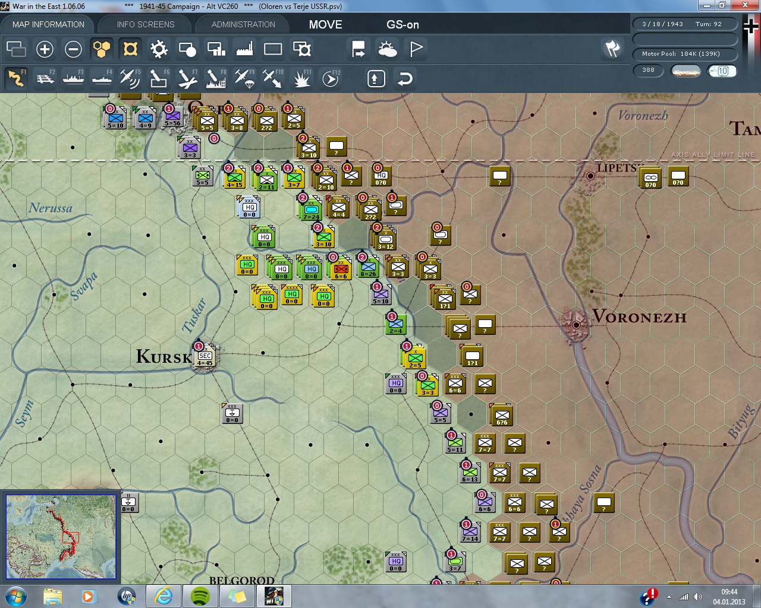Open the ADMINISTRATION tab
Viewport: 761px width, 608px height.
[243, 24]
